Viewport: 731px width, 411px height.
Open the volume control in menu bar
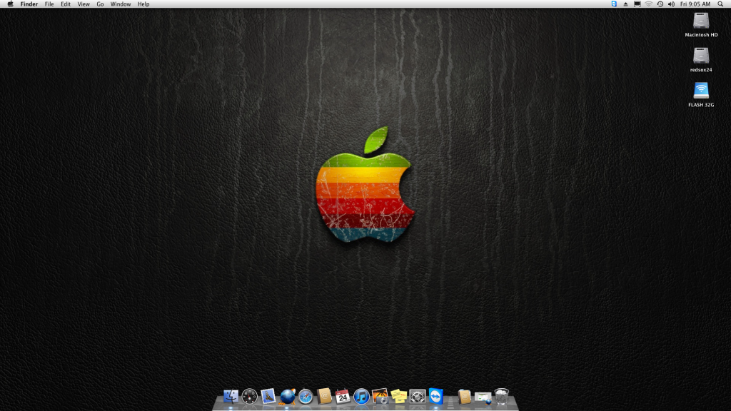click(x=671, y=4)
